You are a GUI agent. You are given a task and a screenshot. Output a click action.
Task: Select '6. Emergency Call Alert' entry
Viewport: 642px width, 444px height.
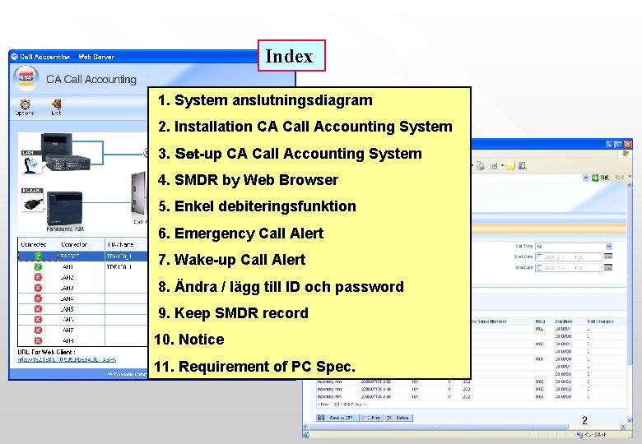[240, 234]
